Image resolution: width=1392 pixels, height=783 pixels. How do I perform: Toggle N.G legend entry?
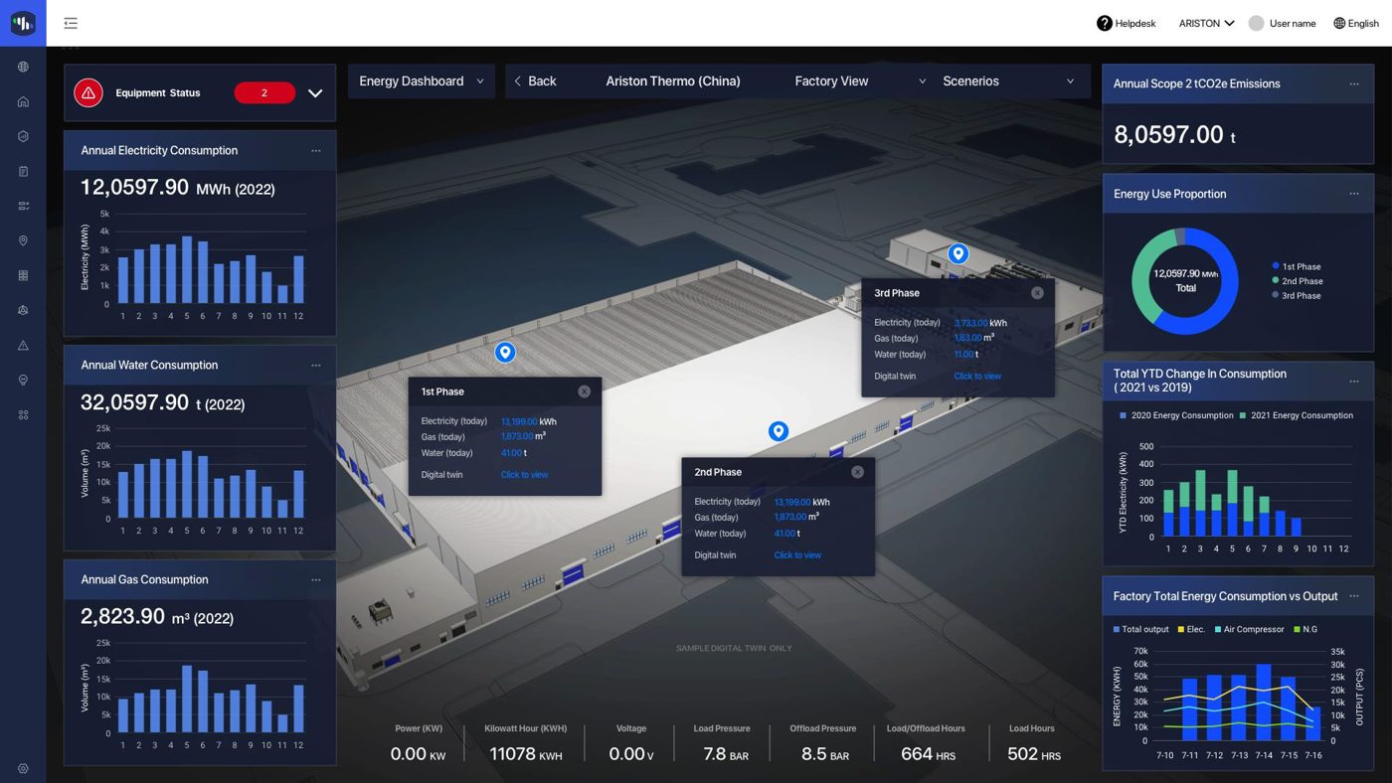(1305, 629)
